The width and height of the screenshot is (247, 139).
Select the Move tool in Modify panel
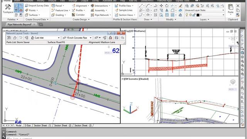tap(161, 6)
